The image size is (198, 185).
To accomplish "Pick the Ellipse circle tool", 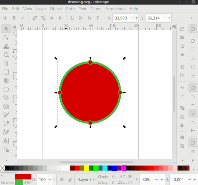I will (6, 89).
